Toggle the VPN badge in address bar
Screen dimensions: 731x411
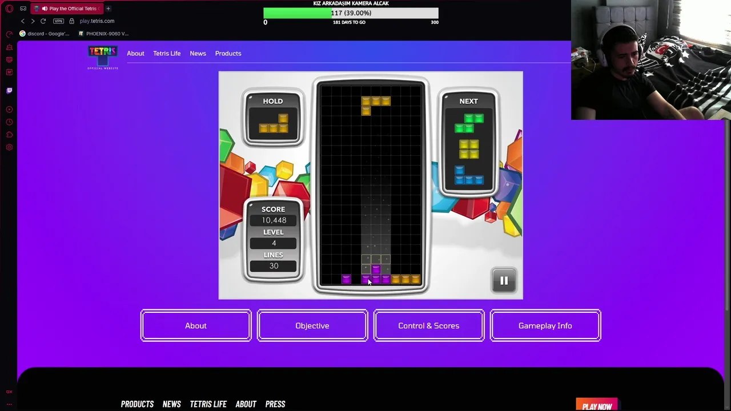pyautogui.click(x=58, y=21)
